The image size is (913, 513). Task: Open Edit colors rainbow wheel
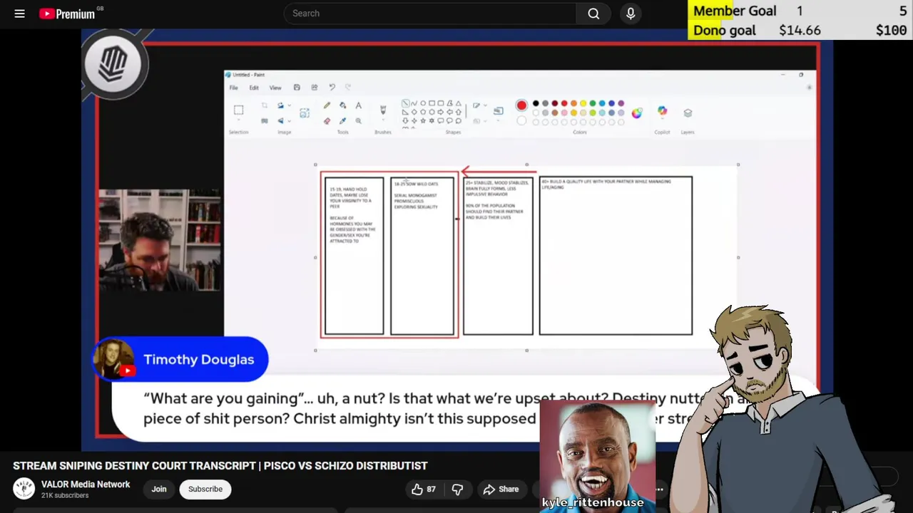[636, 113]
